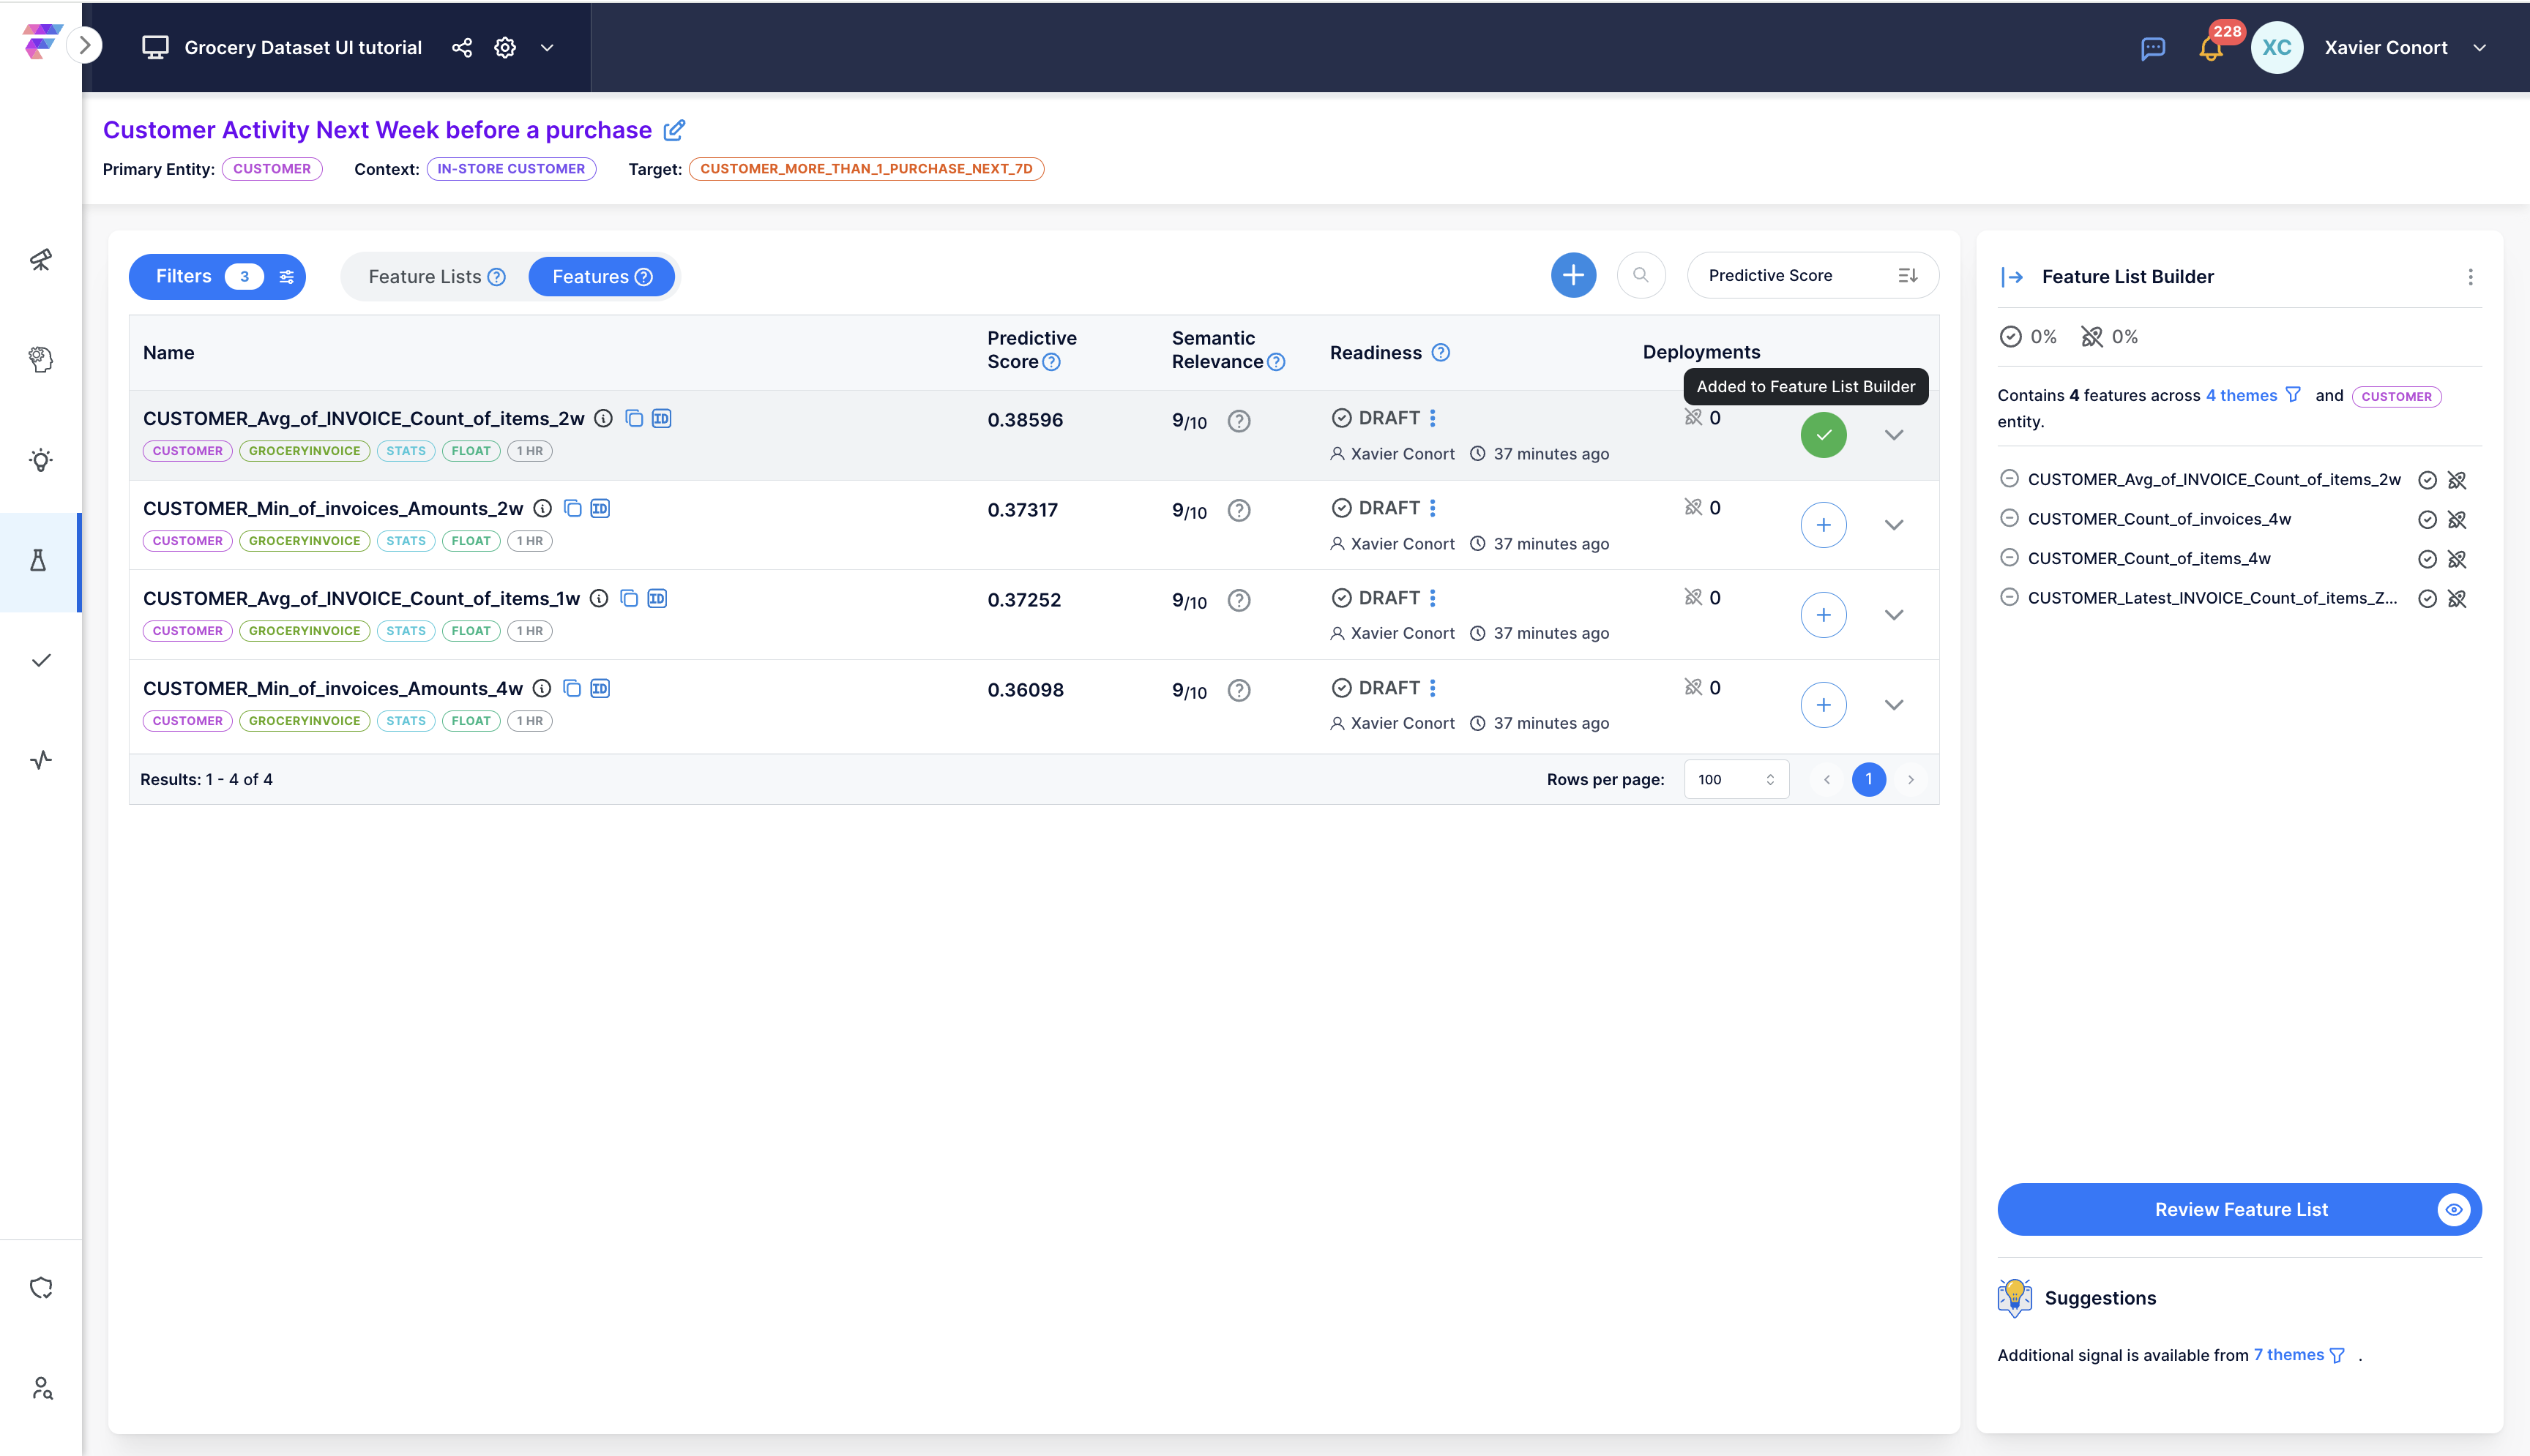2530x1456 pixels.
Task: Click the CUSTOMER primary entity tag
Action: tap(272, 169)
